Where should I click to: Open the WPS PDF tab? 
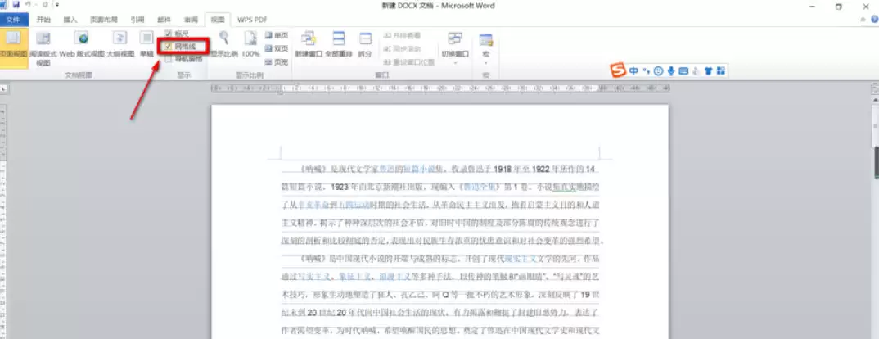click(252, 20)
